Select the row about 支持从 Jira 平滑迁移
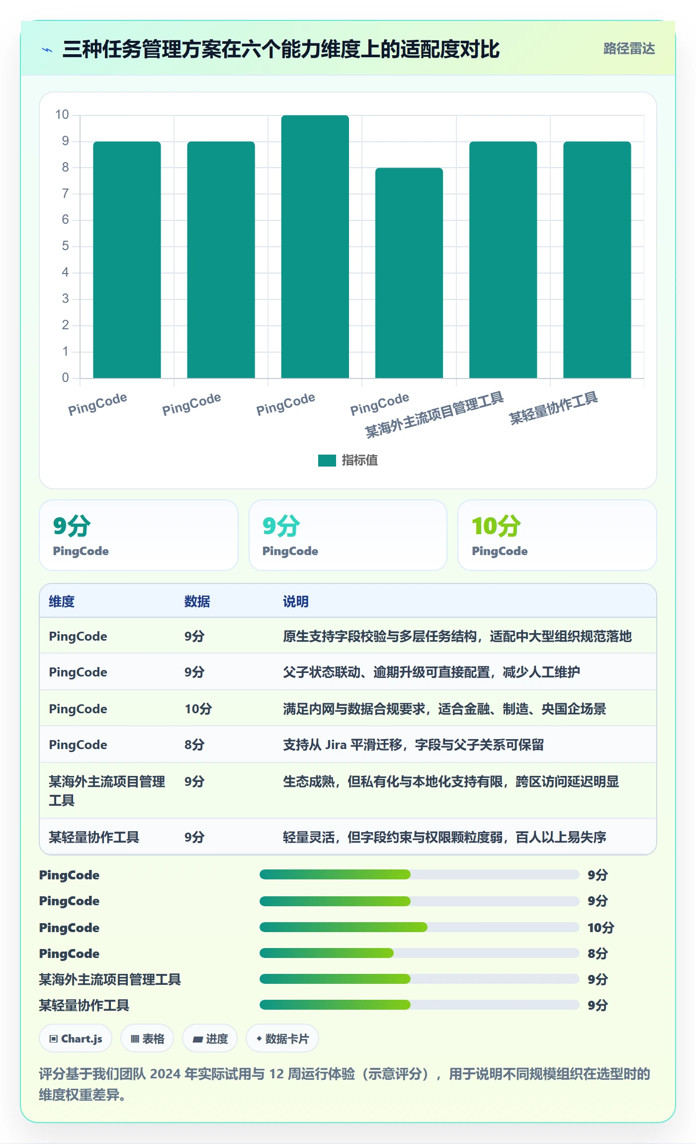Image resolution: width=696 pixels, height=1144 pixels. (x=348, y=745)
